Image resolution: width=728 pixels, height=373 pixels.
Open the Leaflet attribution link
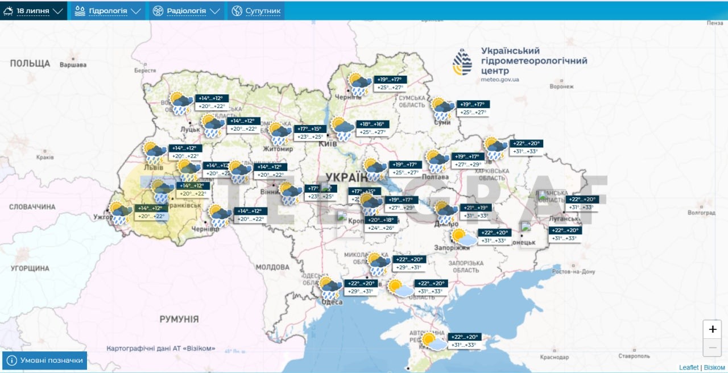coord(689,367)
